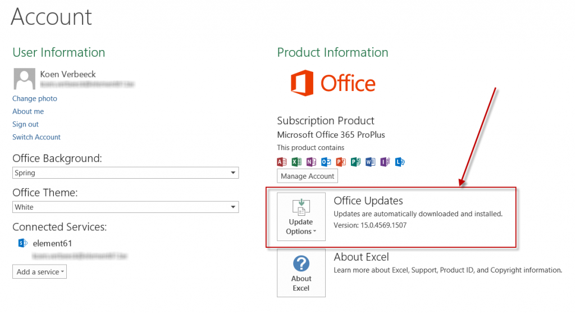This screenshot has width=575, height=313.
Task: Click the SharePoint element61 service icon
Action: click(x=23, y=243)
